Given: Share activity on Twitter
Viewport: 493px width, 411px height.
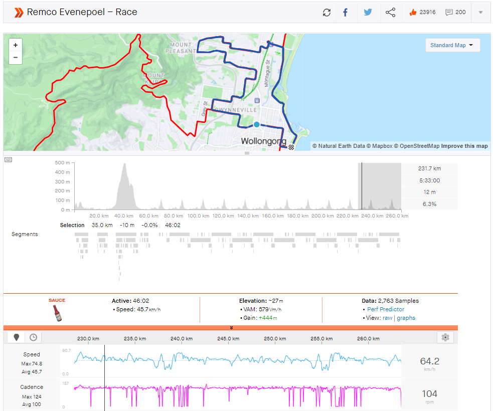Looking at the screenshot, I should click(368, 13).
